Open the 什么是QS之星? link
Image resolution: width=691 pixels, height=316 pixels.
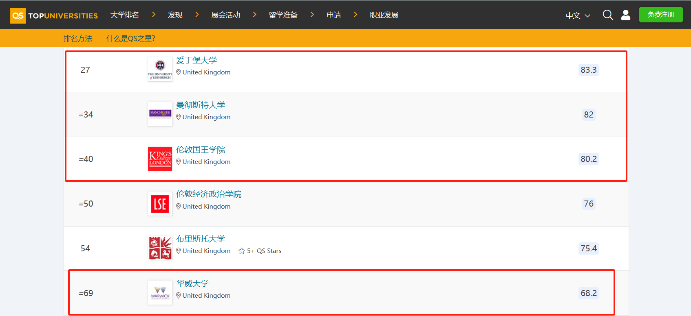130,39
